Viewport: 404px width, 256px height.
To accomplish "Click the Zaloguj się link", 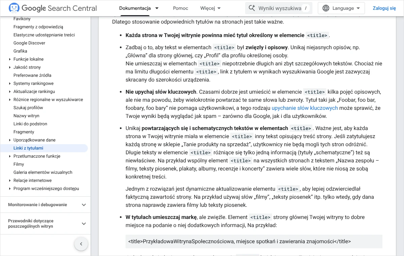I will 384,8.
